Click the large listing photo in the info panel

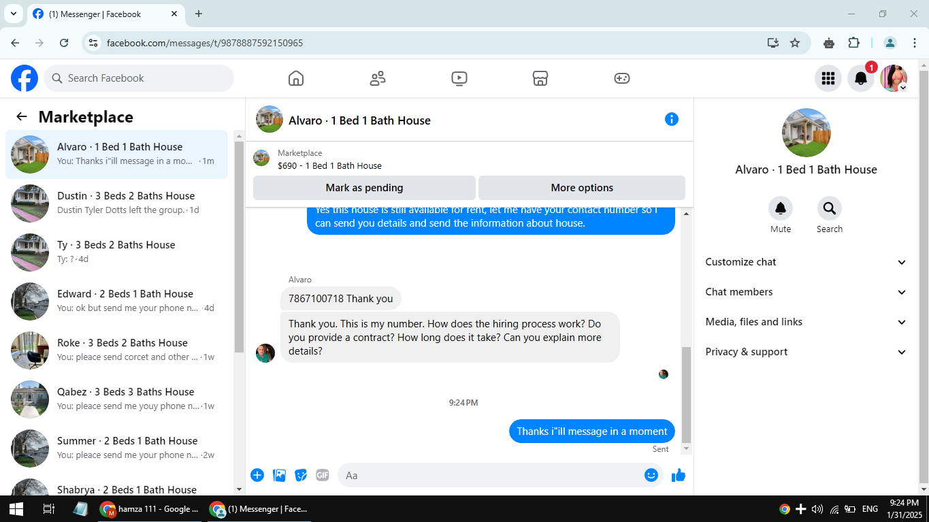806,133
